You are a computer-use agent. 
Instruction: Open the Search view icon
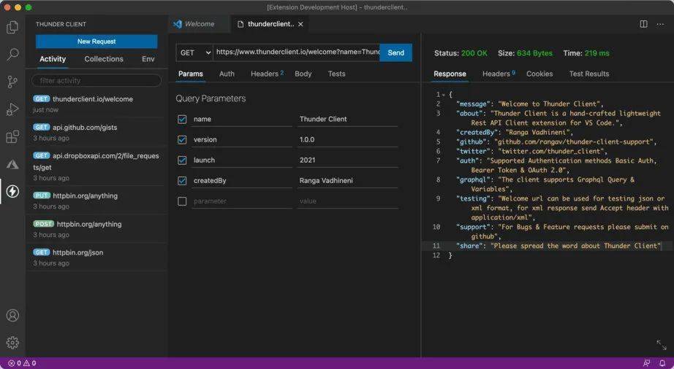click(12, 55)
